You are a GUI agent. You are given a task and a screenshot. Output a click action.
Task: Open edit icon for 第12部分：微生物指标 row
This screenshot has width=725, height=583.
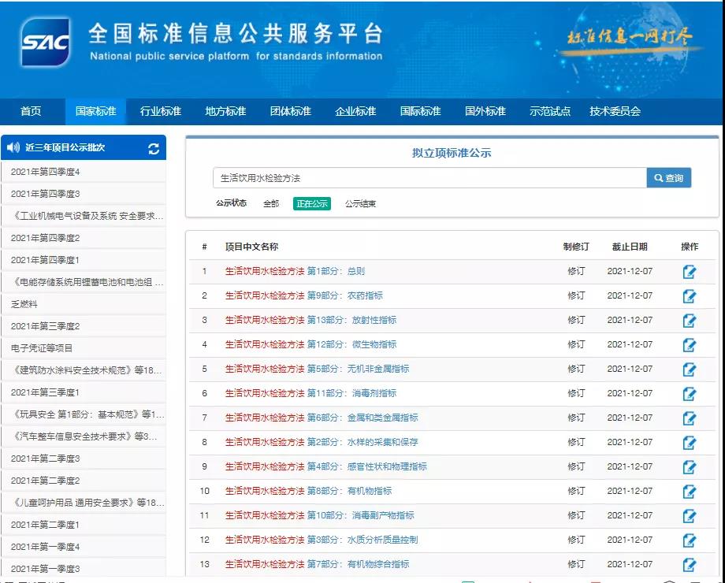pos(689,345)
